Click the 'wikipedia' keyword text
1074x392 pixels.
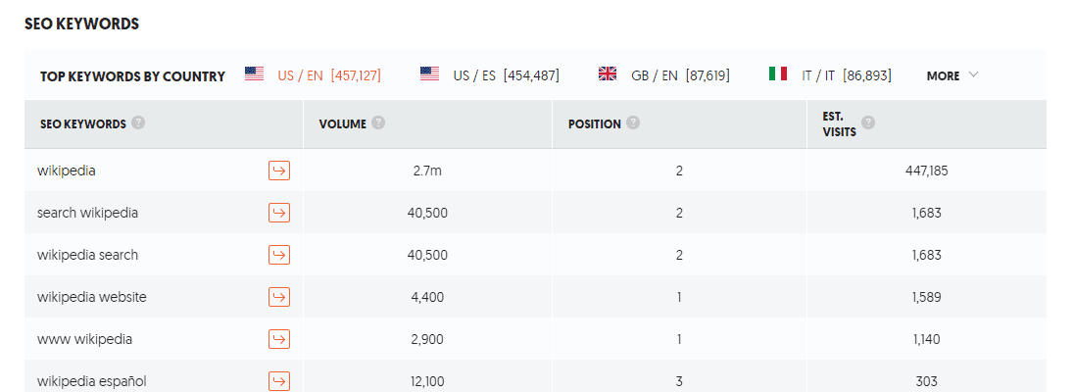point(67,171)
